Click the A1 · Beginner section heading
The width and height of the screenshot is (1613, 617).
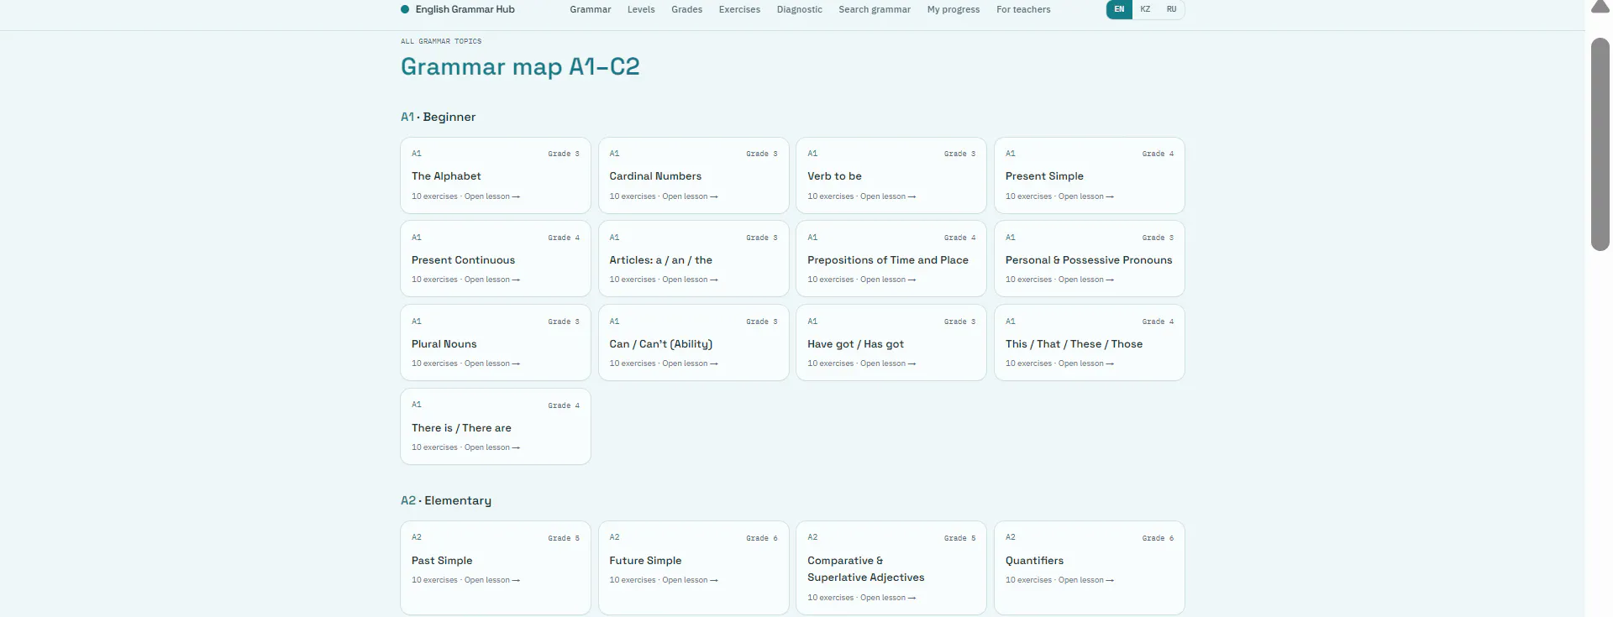click(x=438, y=117)
